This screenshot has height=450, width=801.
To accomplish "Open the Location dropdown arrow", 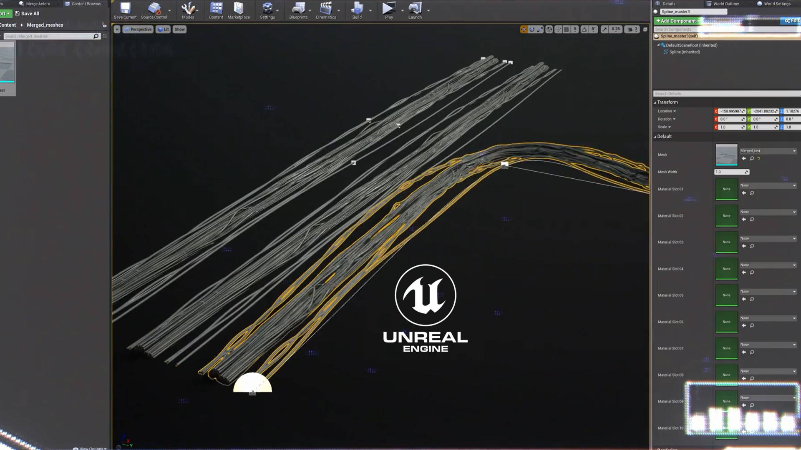I will (675, 111).
